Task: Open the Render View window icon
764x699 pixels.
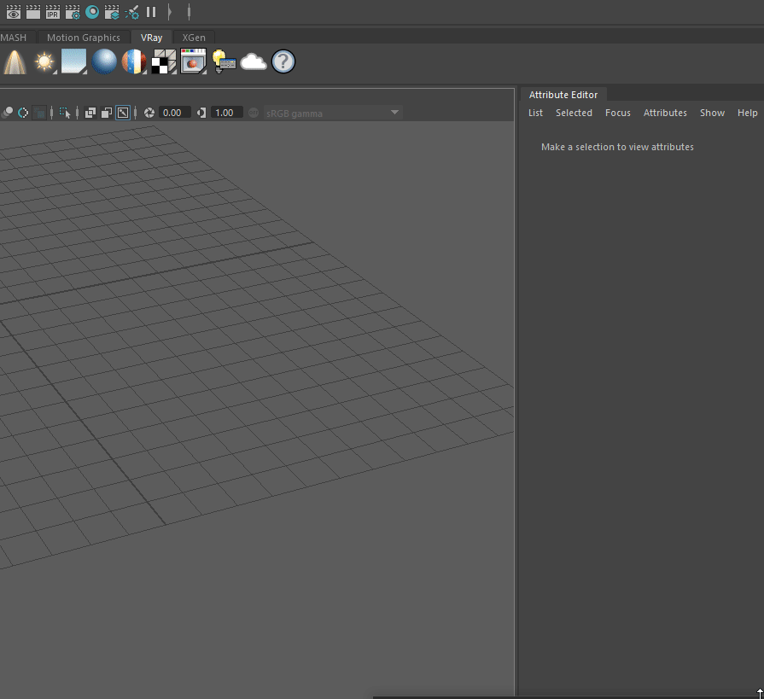Action: tap(13, 12)
